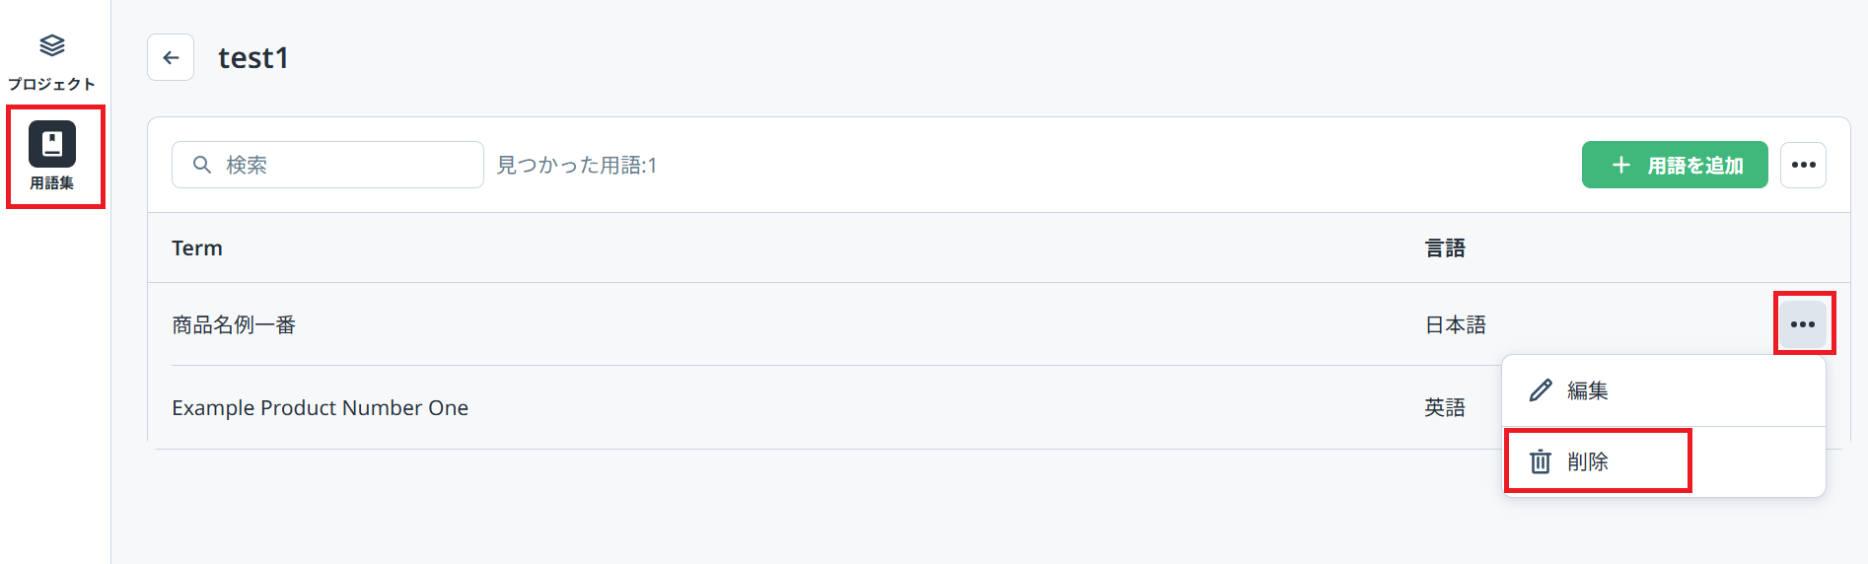
Task: Click the 用語集 sidebar label
Action: (x=52, y=183)
